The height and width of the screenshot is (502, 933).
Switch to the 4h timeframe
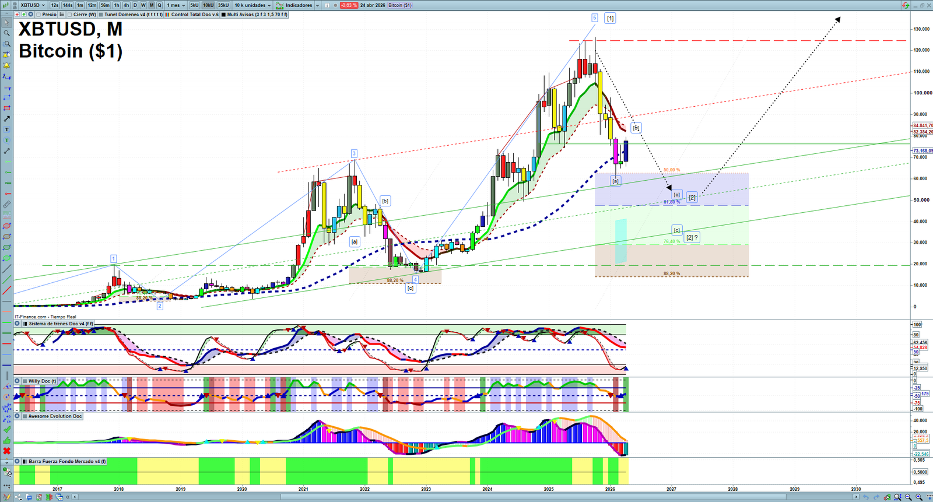(x=126, y=5)
